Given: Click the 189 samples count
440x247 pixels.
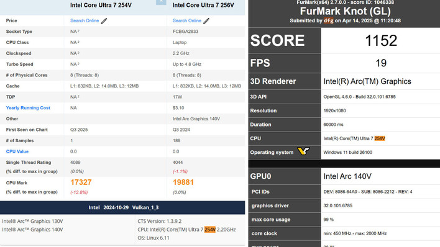Looking at the screenshot, I should 176,141.
